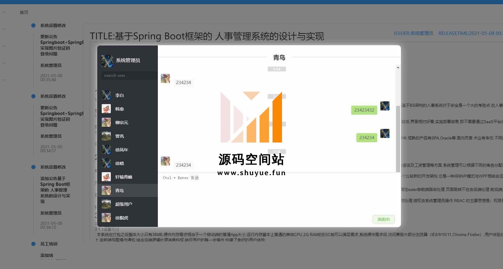This screenshot has height=269, width=503.
Task: Click the chat scrollbar up arrow
Action: (x=398, y=67)
